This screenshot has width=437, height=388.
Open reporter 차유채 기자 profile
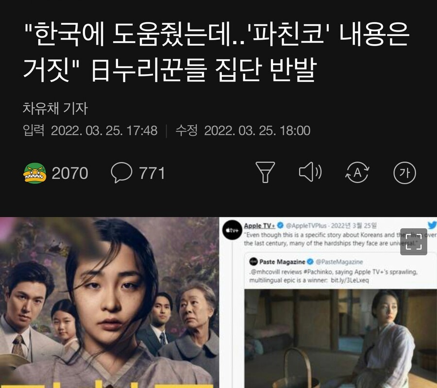click(55, 108)
